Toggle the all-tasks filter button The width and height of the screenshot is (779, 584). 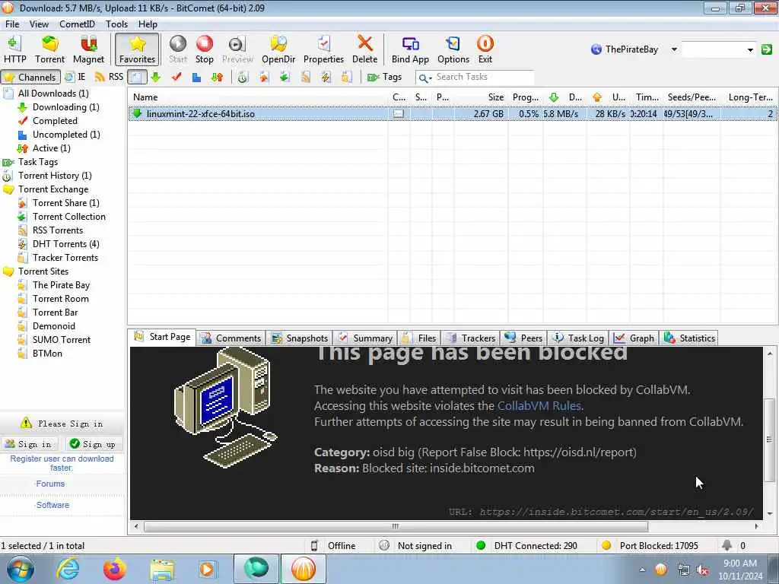(x=137, y=77)
